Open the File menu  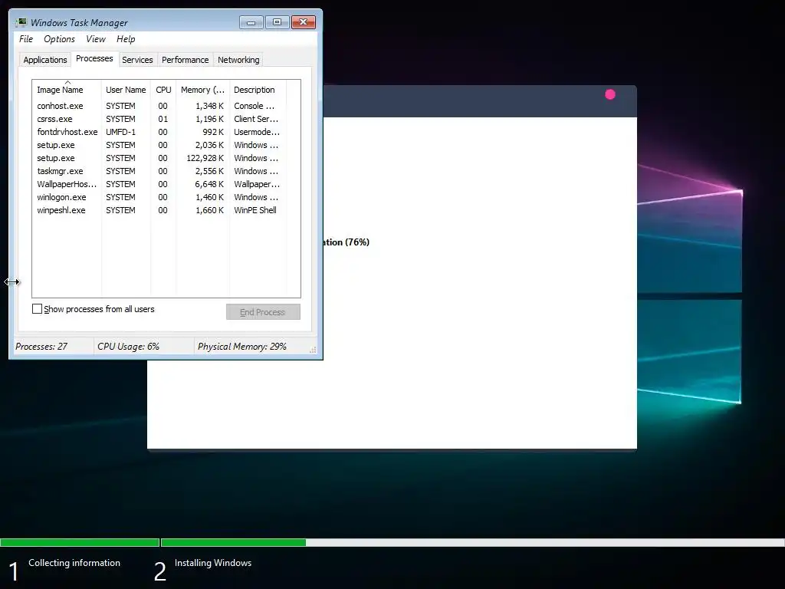pyautogui.click(x=26, y=39)
